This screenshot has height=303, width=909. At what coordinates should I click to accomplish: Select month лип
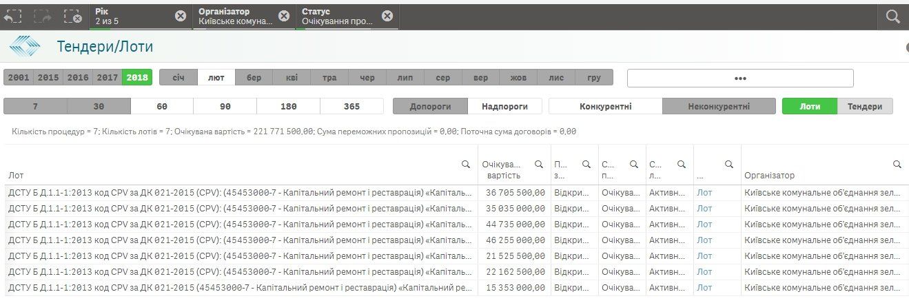(x=405, y=78)
